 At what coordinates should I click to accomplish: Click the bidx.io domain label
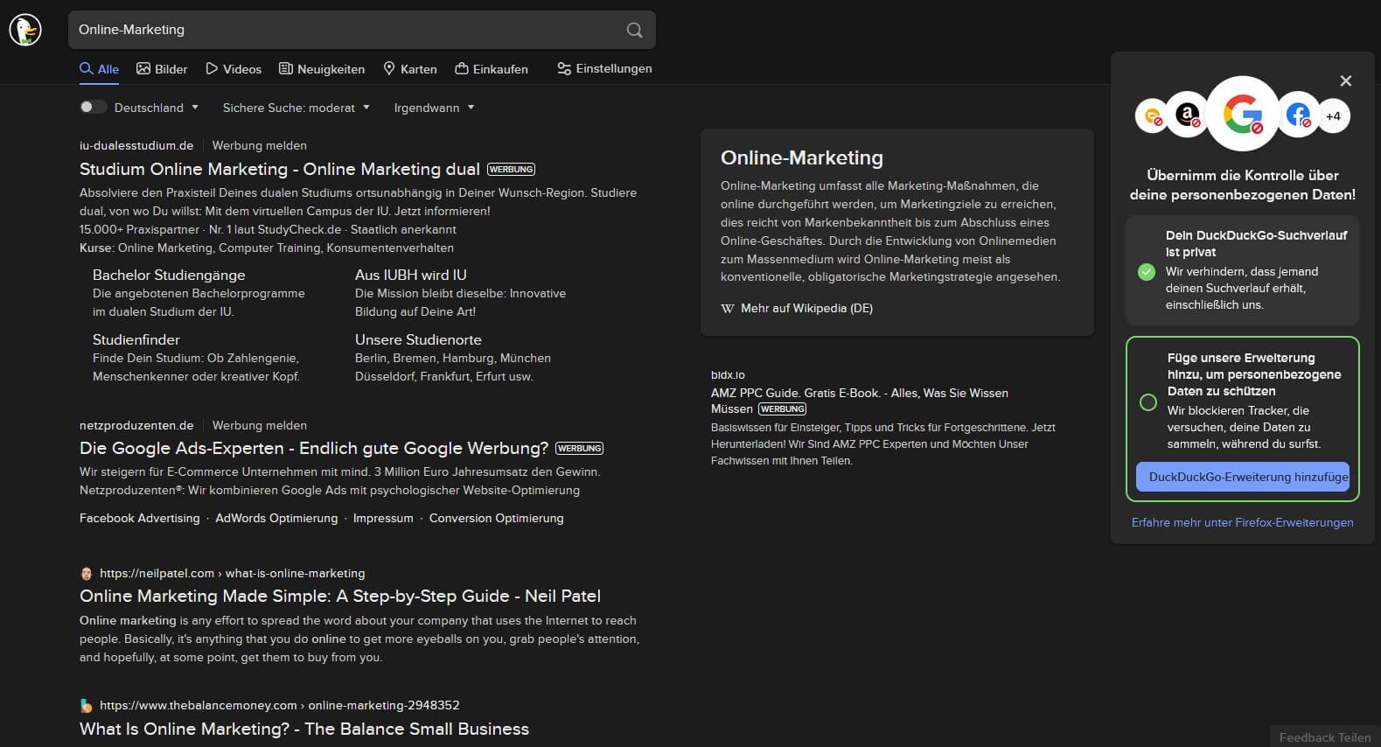coord(728,375)
